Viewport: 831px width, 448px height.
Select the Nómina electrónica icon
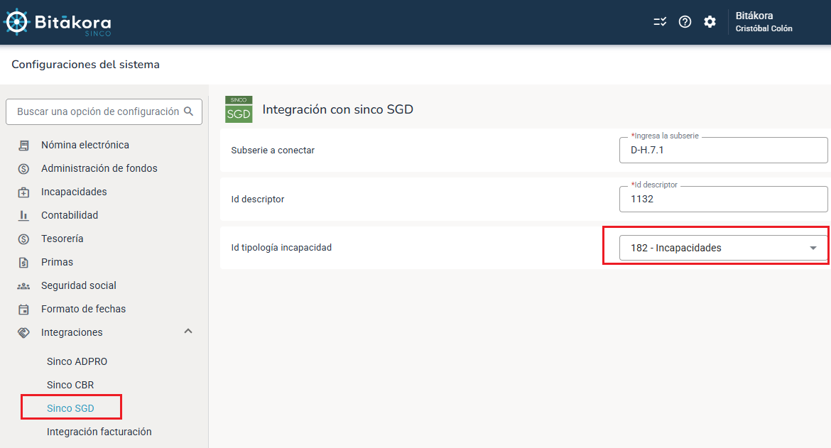click(x=23, y=145)
